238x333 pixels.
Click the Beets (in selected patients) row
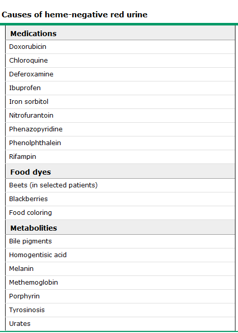121,185
